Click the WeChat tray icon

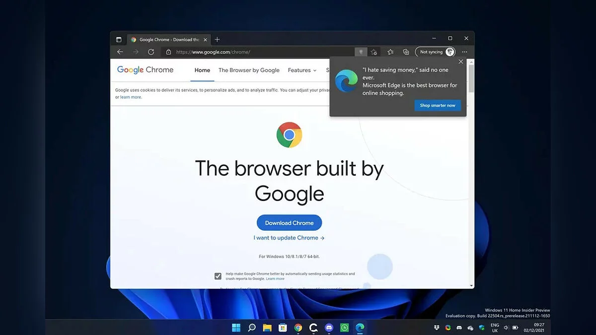(x=470, y=328)
